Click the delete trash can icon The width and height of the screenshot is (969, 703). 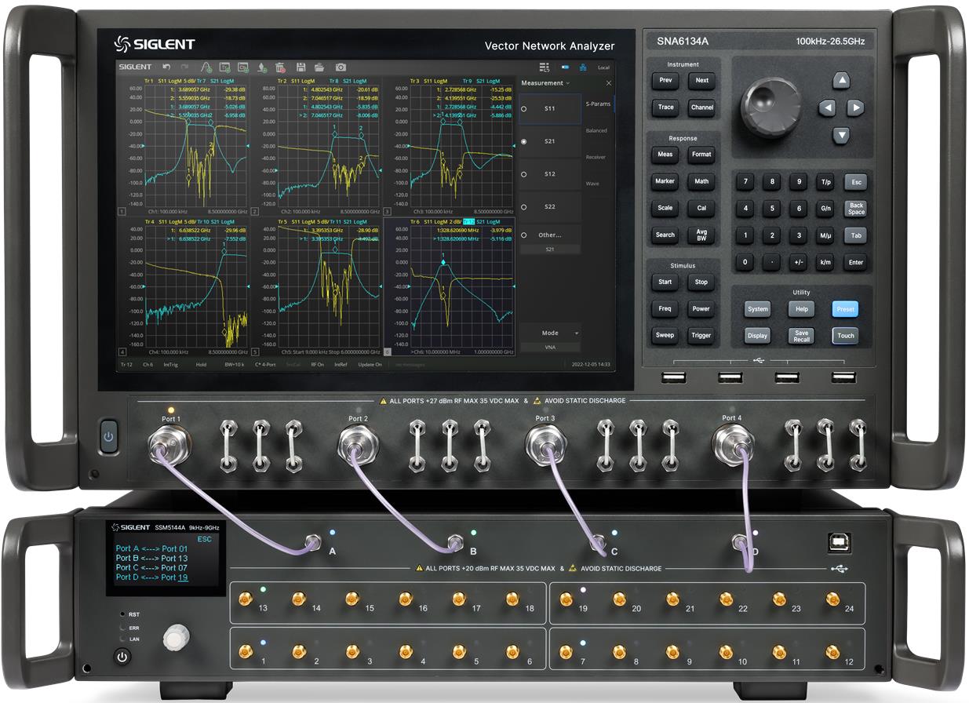[280, 67]
